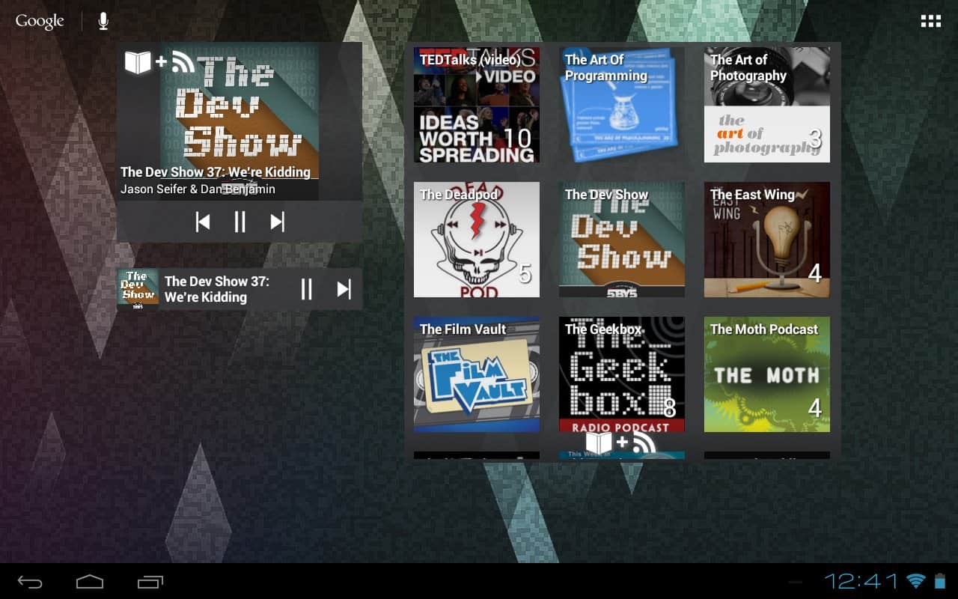
Task: Open the recent apps button
Action: (x=150, y=582)
